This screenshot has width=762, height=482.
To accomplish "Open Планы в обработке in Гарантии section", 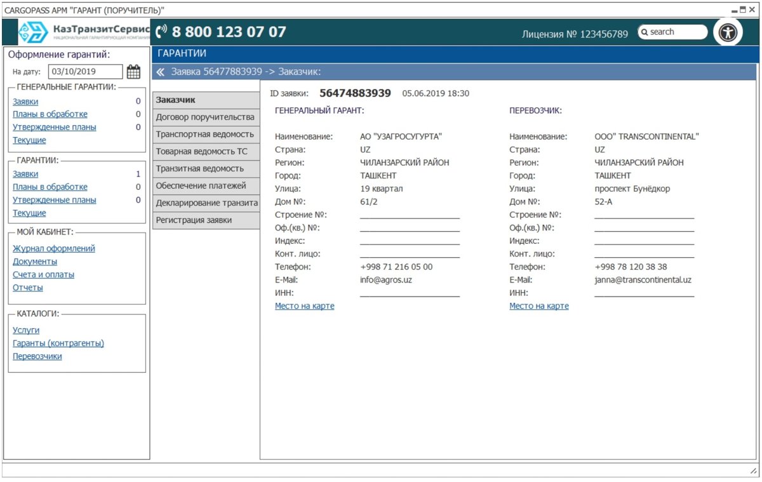I will [x=50, y=187].
